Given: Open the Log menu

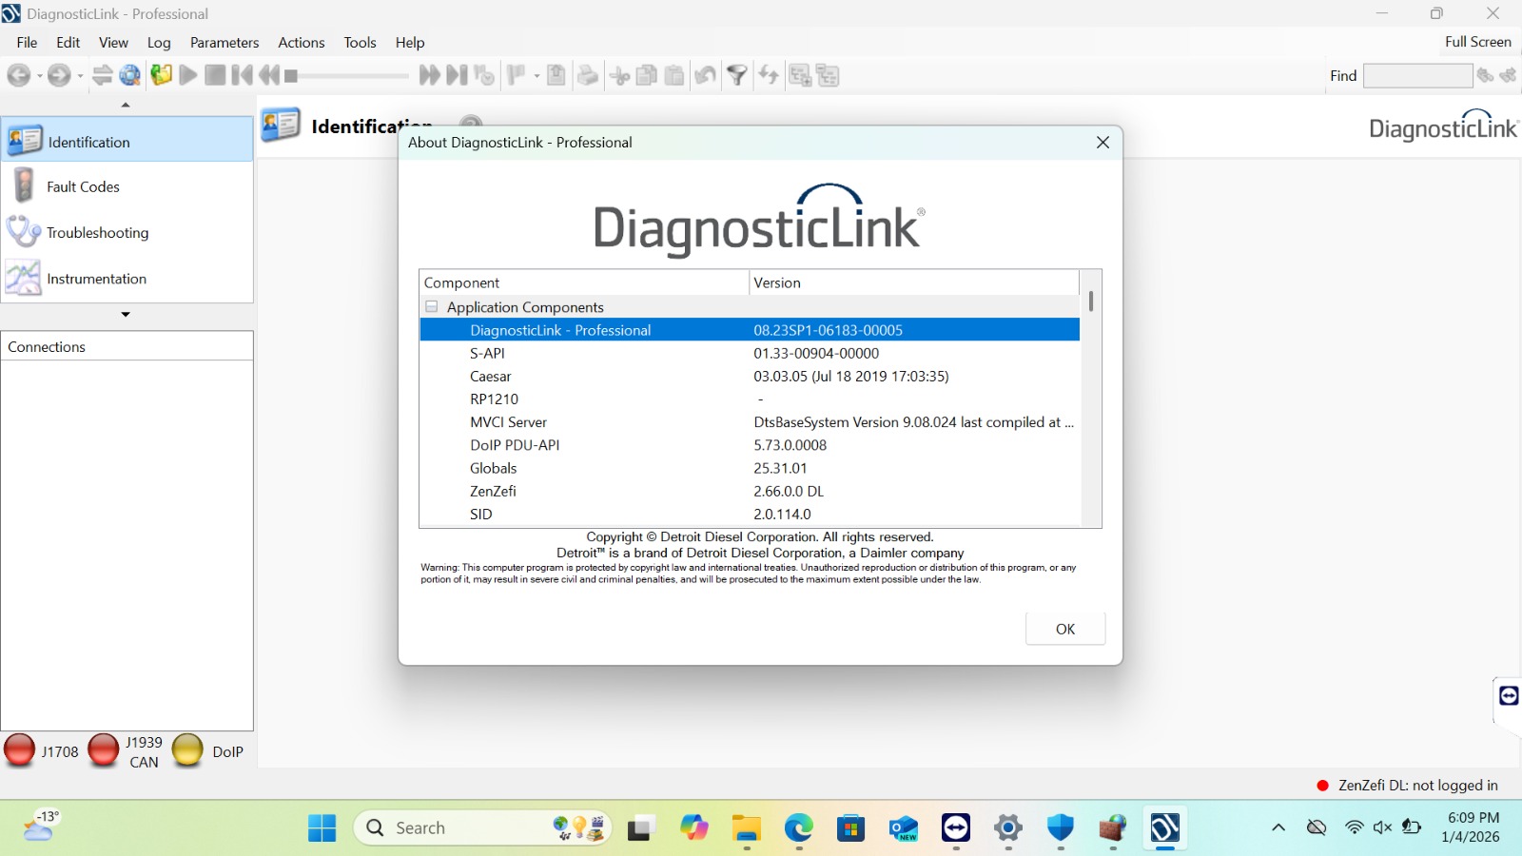Looking at the screenshot, I should (x=159, y=42).
